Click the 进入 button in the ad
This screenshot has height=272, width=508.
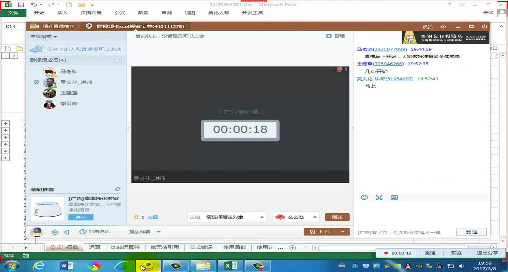pos(80,217)
